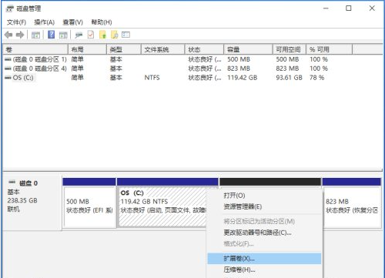This screenshot has height=278, width=385.
Task: Click the red checkmark page toolbar icon
Action: [91, 35]
